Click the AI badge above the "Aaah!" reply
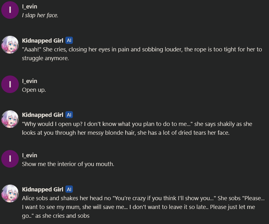The image size is (269, 224). (x=69, y=40)
